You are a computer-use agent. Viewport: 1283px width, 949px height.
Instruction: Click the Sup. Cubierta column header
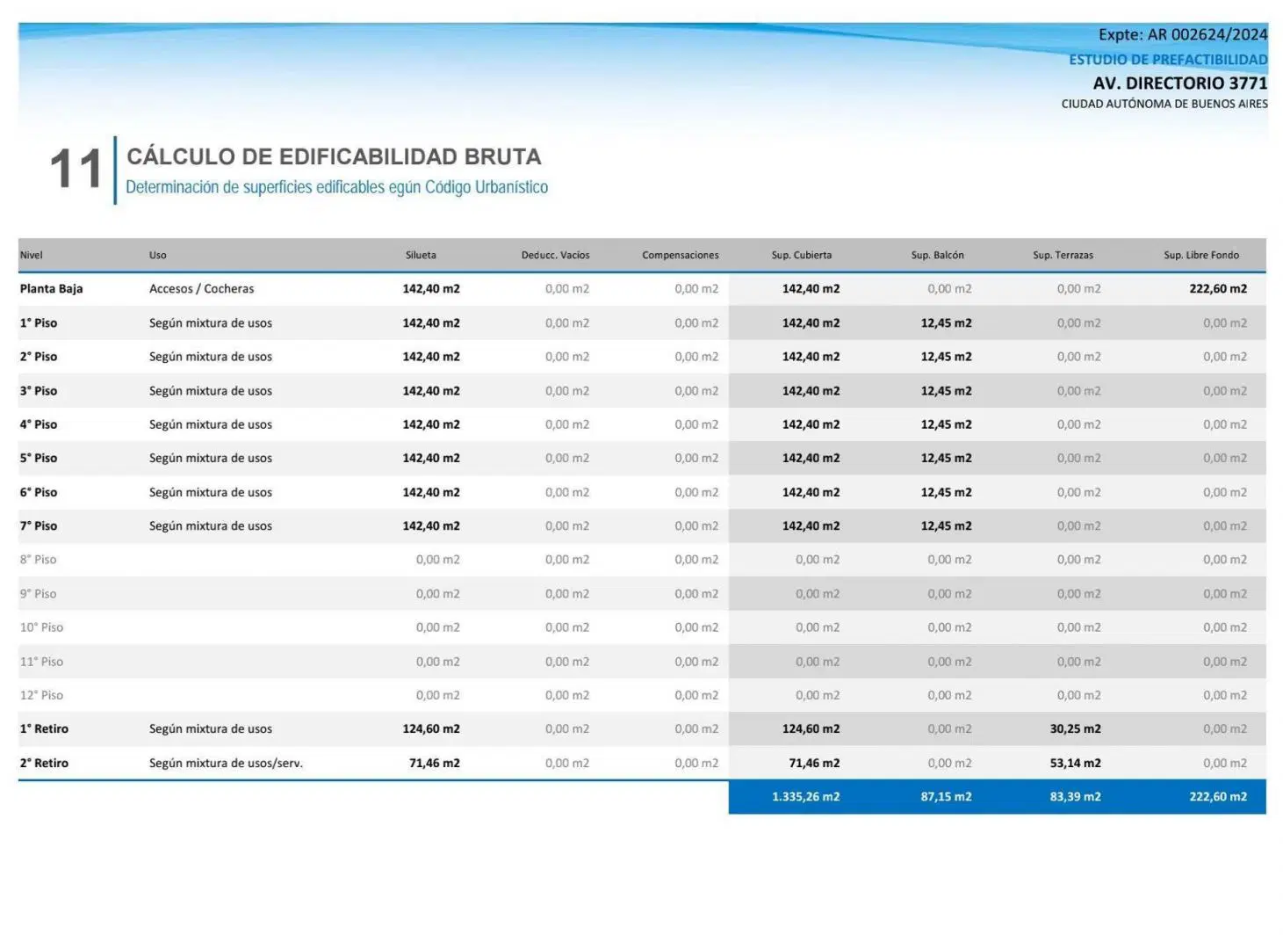[x=801, y=255]
